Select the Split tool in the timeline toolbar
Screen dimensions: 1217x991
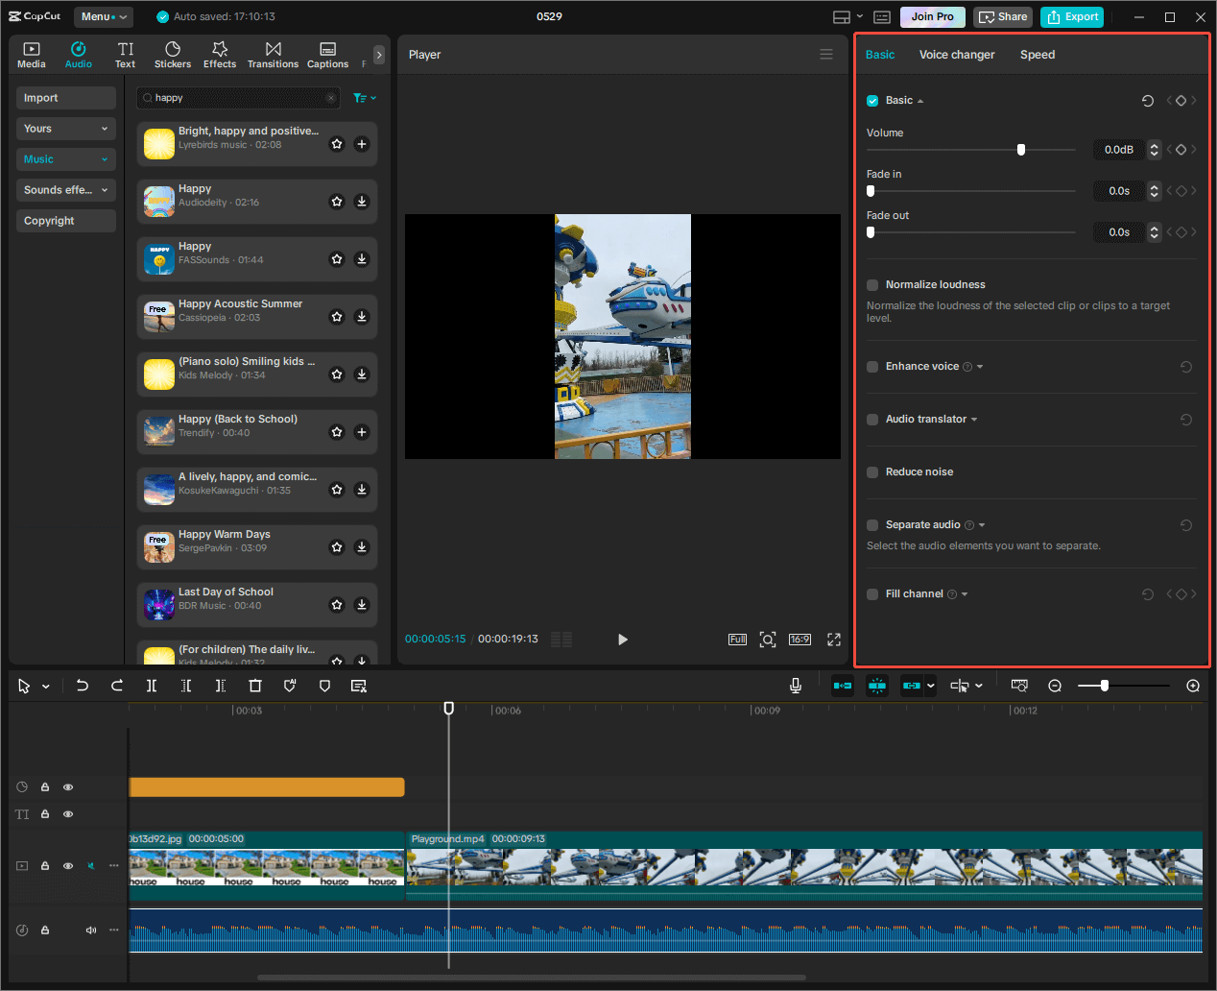[151, 686]
